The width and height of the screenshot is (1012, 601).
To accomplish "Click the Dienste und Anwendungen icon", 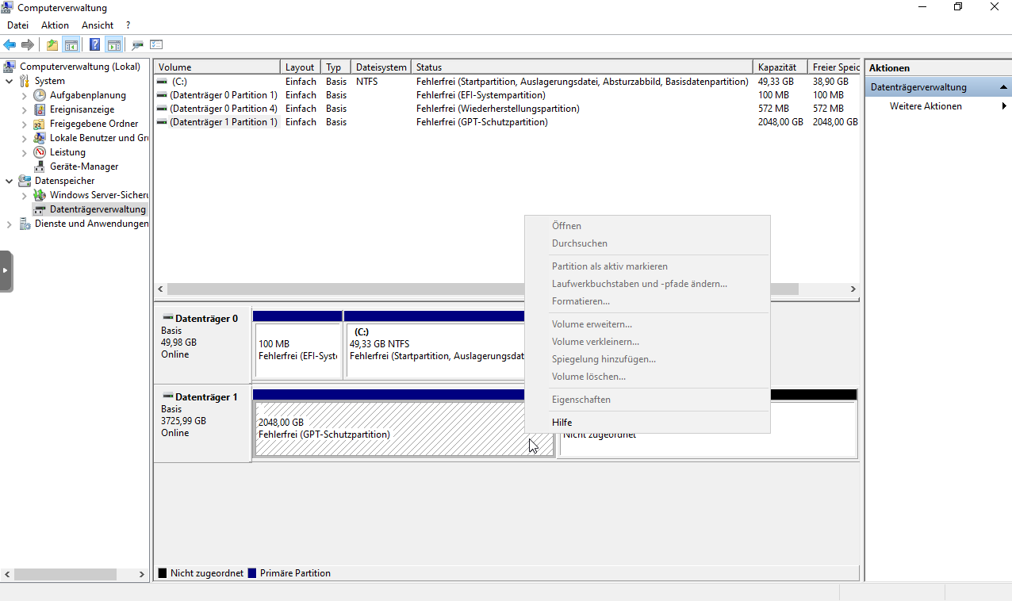I will click(x=25, y=224).
